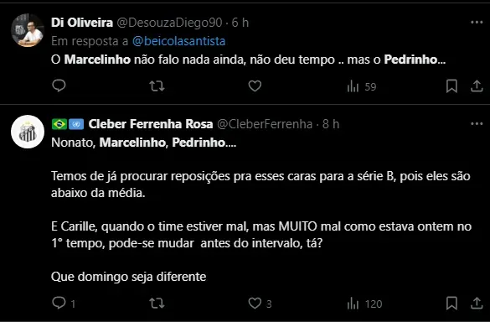Open more options on Cleber Ferrenha's tweet
This screenshot has height=322, width=490.
(477, 124)
